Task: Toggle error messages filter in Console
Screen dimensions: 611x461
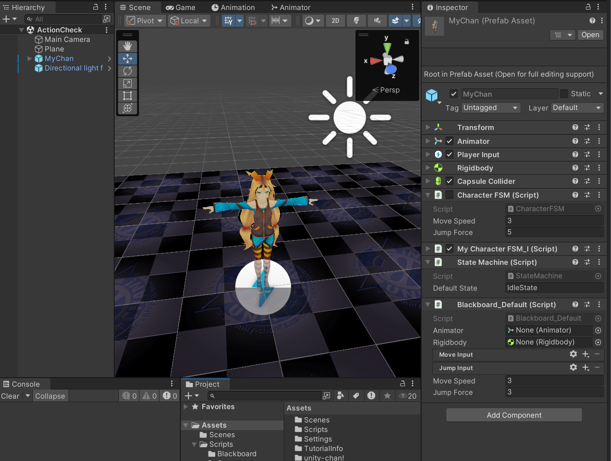Action: pos(170,396)
